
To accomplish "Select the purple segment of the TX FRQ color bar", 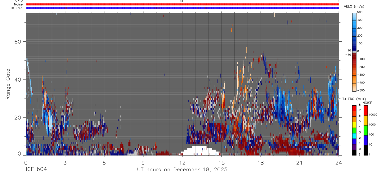I will [354, 147].
